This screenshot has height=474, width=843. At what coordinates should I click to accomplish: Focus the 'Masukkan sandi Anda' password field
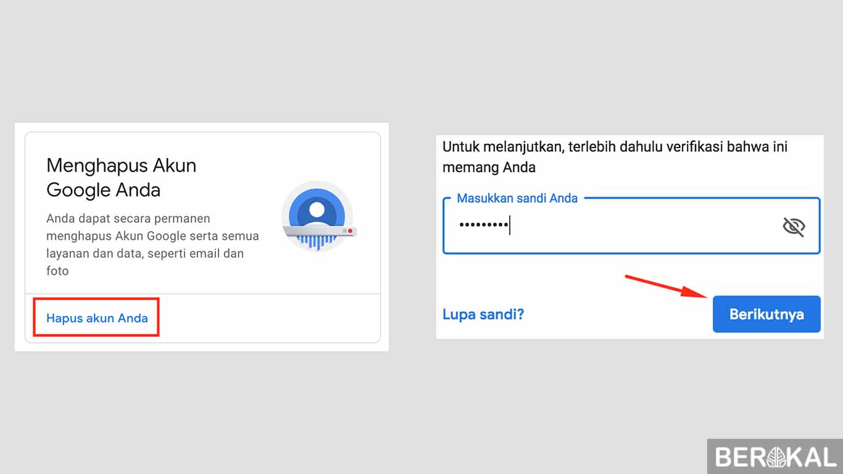click(631, 226)
